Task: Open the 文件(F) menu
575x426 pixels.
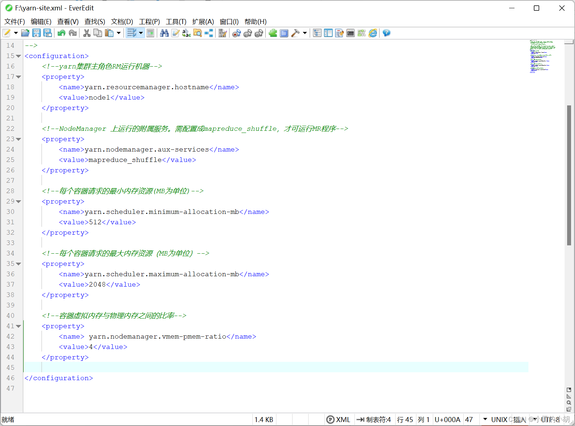Action: [x=15, y=21]
